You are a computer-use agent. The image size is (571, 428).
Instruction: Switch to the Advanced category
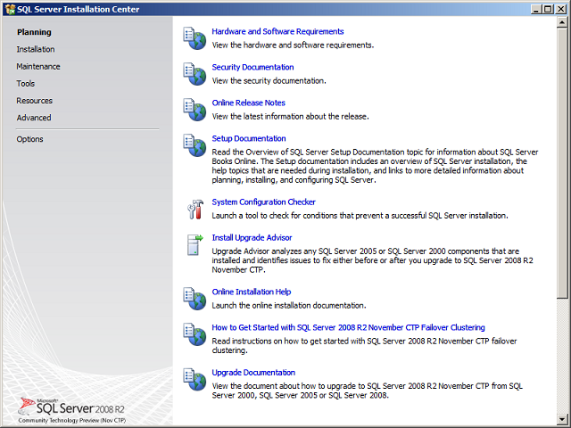[x=34, y=118]
